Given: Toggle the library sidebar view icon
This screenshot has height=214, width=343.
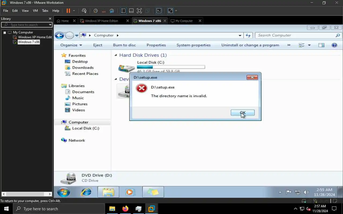Looking at the screenshot, I should pos(123,11).
